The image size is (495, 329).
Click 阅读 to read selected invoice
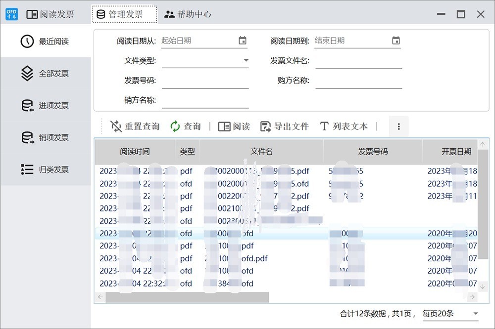[x=234, y=126]
